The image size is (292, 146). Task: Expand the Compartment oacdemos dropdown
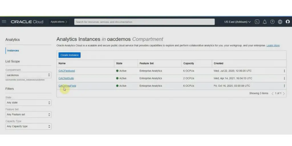[x=29, y=75]
